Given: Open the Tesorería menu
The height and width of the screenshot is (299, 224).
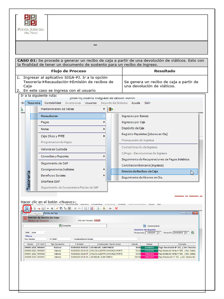Looking at the screenshot, I should [34, 103].
